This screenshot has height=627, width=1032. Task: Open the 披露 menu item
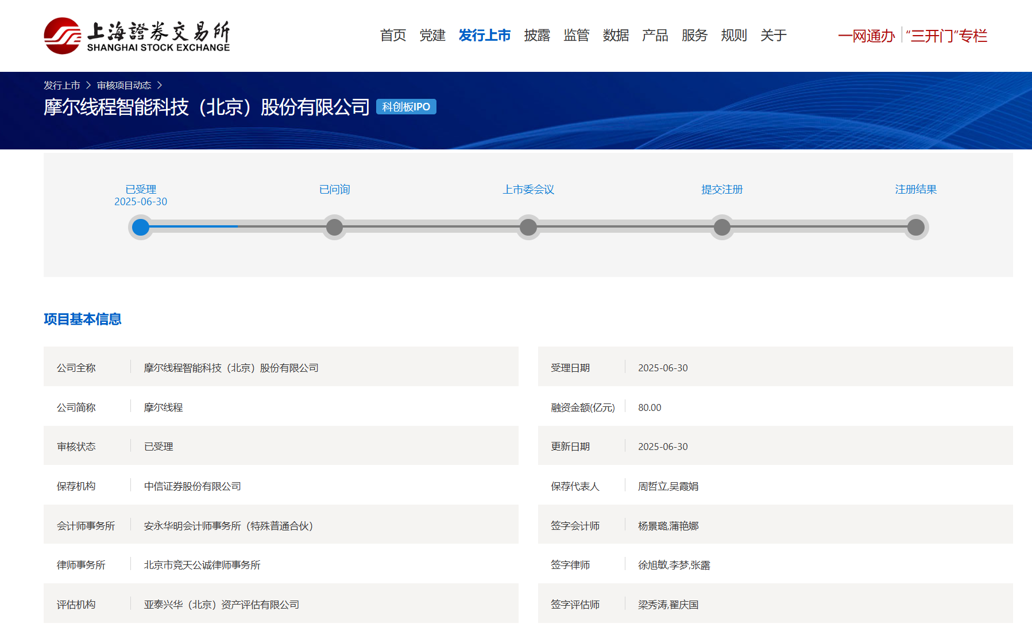click(x=537, y=36)
